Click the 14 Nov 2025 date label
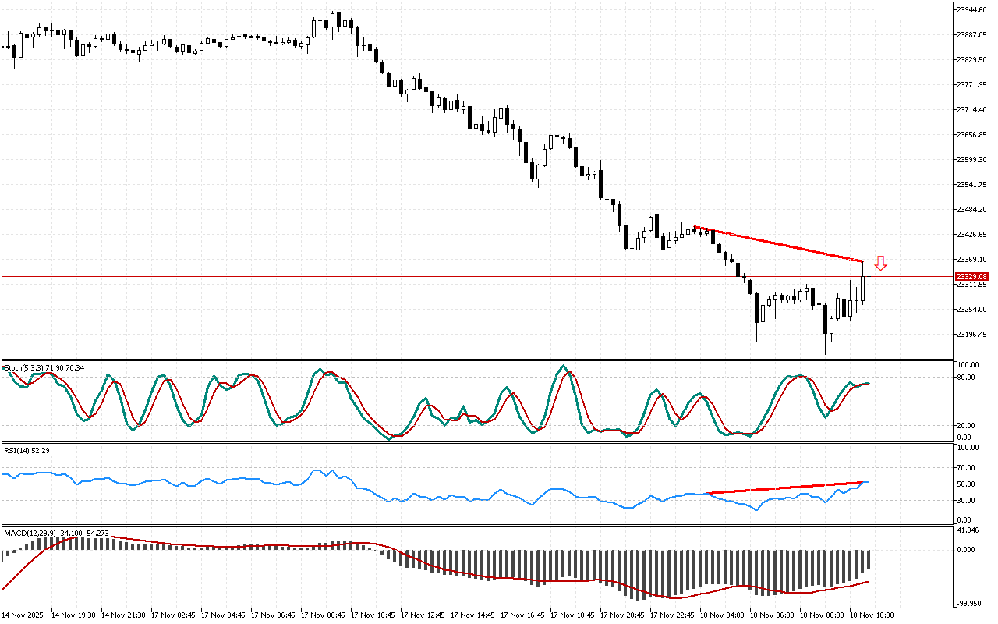Viewport: 998px width, 624px height. pos(23,615)
